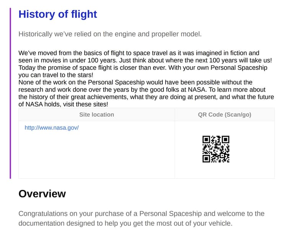Click the line starting "seen in movies in under"
This screenshot has height=246, width=287.
(145, 60)
